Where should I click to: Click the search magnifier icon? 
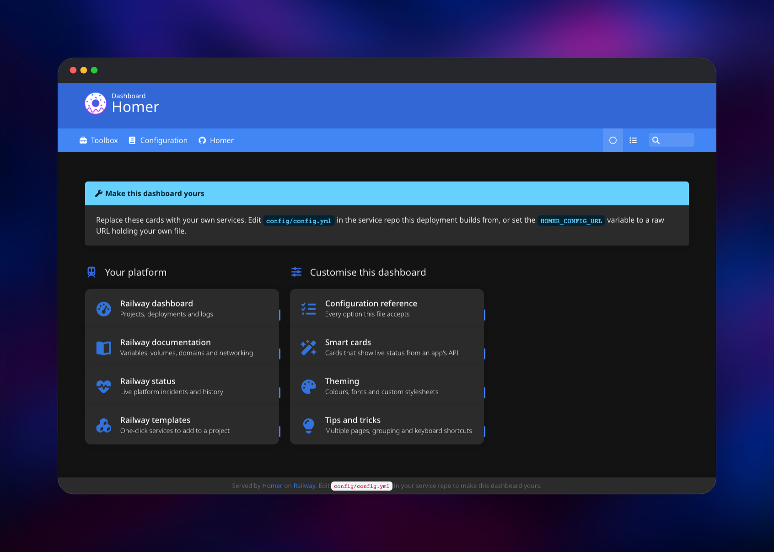(x=656, y=140)
